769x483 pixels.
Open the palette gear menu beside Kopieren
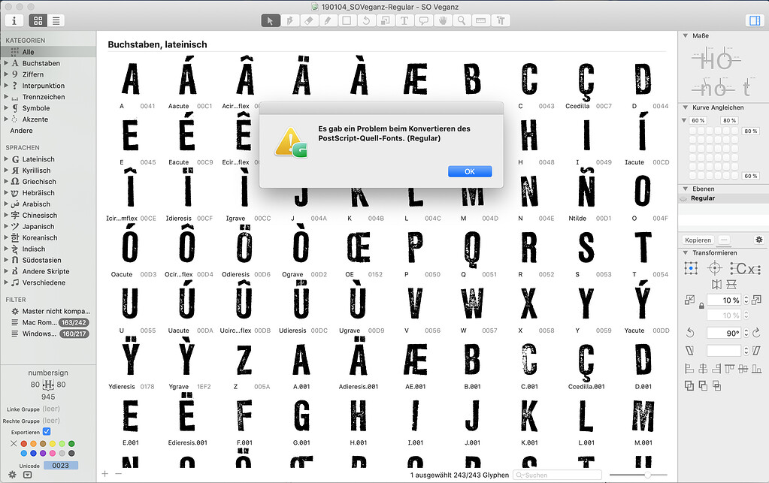758,240
